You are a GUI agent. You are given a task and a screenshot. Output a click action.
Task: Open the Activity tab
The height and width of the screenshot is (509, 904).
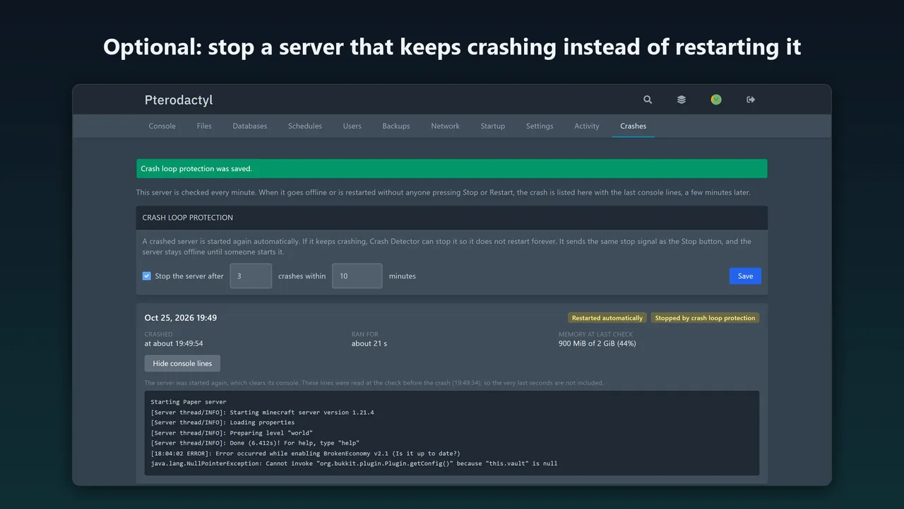(587, 126)
